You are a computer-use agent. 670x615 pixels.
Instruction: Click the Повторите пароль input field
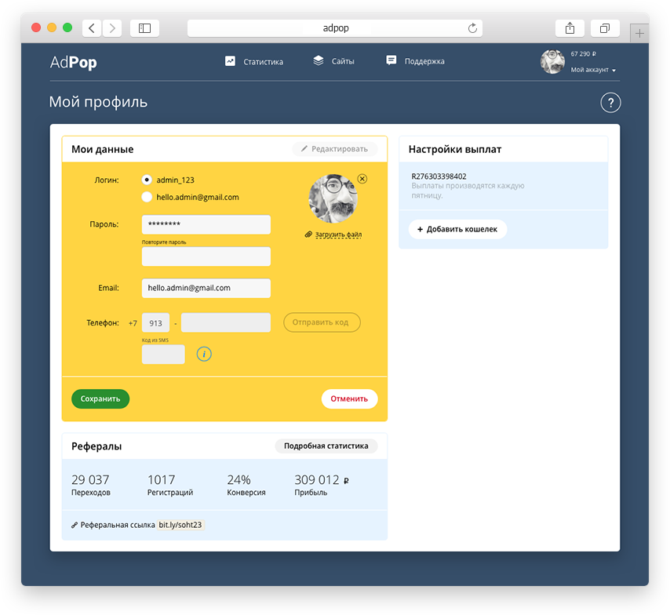206,257
